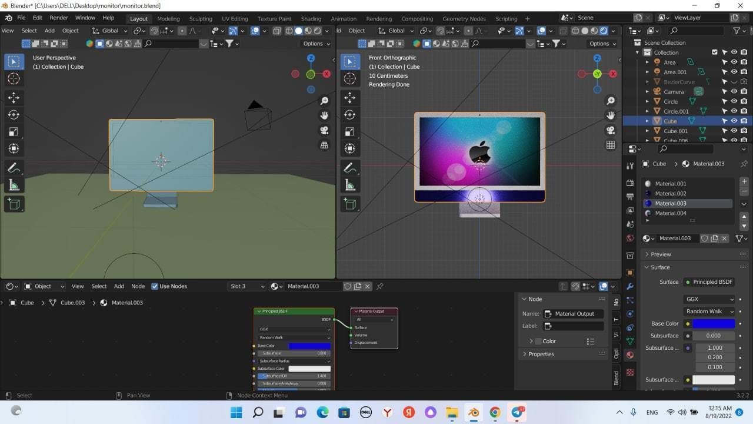The height and width of the screenshot is (424, 753).
Task: Click the pan hand icon in left viewport
Action: click(x=324, y=115)
